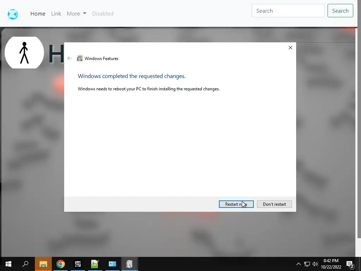This screenshot has height=271, width=361.
Task: Open the volume speaker tray icon
Action: coord(315,264)
